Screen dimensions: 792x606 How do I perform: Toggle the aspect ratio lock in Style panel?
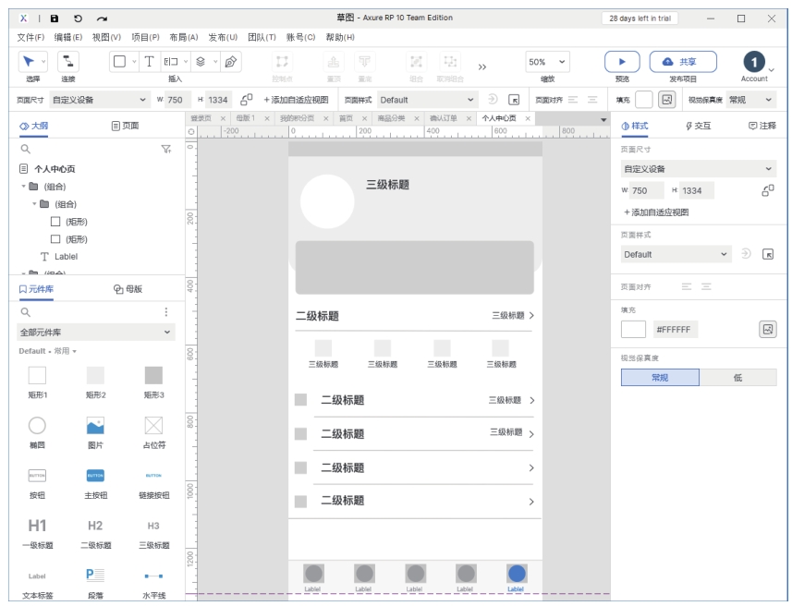767,190
